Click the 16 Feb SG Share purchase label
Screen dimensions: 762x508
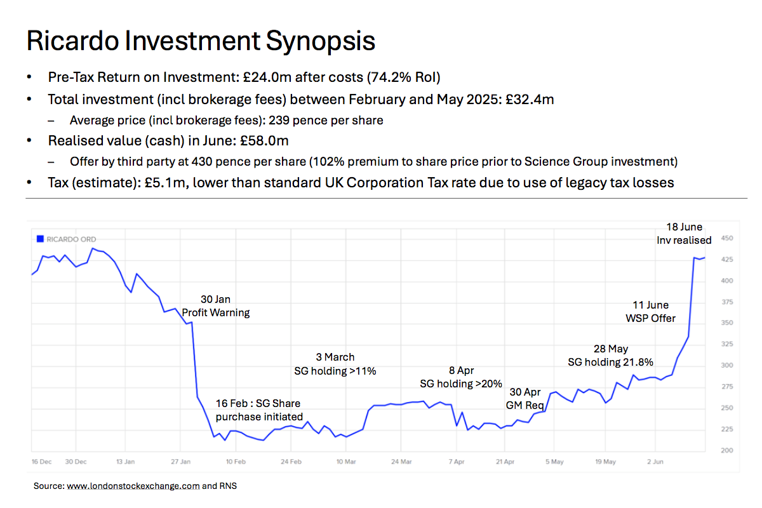pos(258,410)
